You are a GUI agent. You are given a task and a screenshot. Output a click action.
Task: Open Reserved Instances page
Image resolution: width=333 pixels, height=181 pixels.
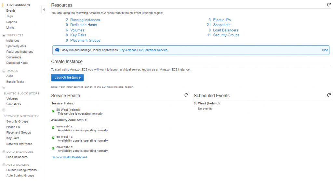20,52
